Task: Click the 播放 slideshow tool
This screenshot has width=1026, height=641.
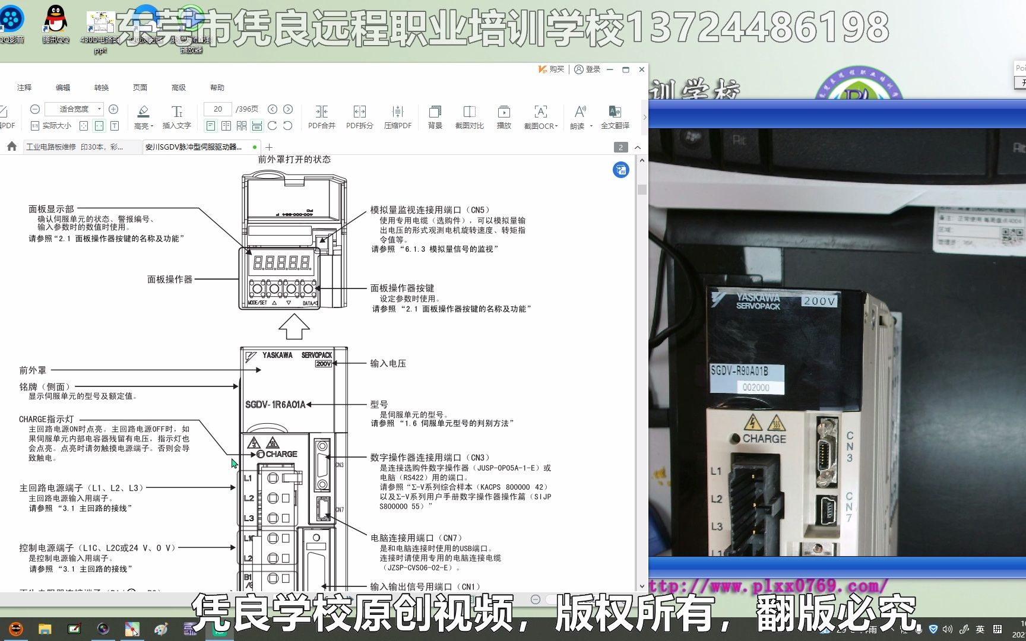Action: pyautogui.click(x=504, y=116)
